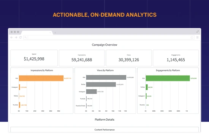209x137 pixels.
Task: Click the gray Instagram views bar
Action: pos(92,91)
